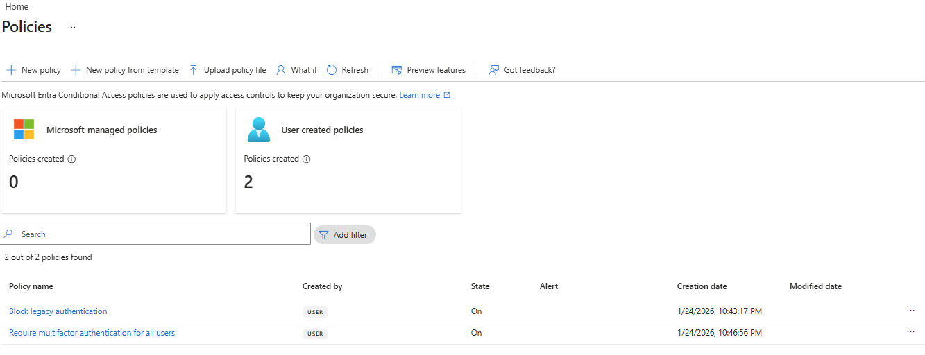
Task: Click the Microsoft-managed policies info icon
Action: [71, 159]
